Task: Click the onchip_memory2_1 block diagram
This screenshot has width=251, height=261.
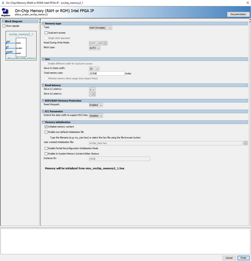Action: click(x=21, y=45)
